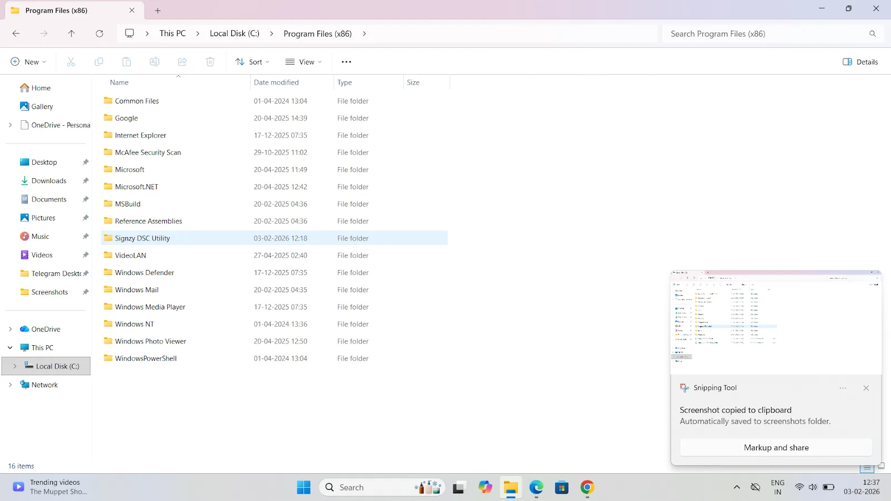The height and width of the screenshot is (501, 891).
Task: Open the See more ellipsis menu
Action: pyautogui.click(x=346, y=62)
